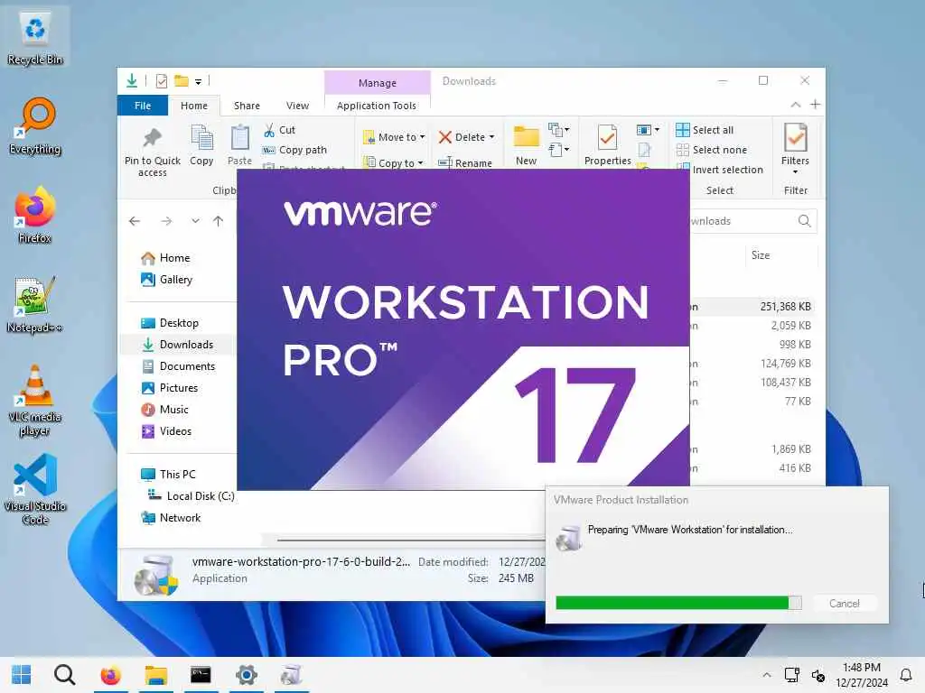Click the Paste ribbon icon

[x=239, y=137]
